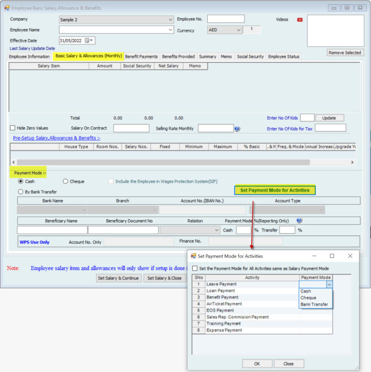Click the Set Payment Mode for Activities button
This screenshot has width=371, height=372.
coord(274,190)
